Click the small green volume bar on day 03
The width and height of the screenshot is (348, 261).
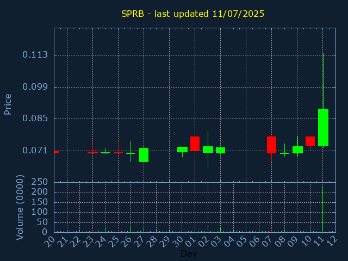(220, 229)
